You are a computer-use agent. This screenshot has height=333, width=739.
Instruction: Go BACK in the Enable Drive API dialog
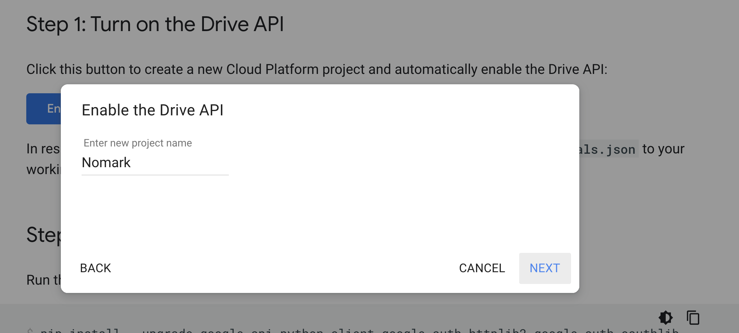pos(95,268)
